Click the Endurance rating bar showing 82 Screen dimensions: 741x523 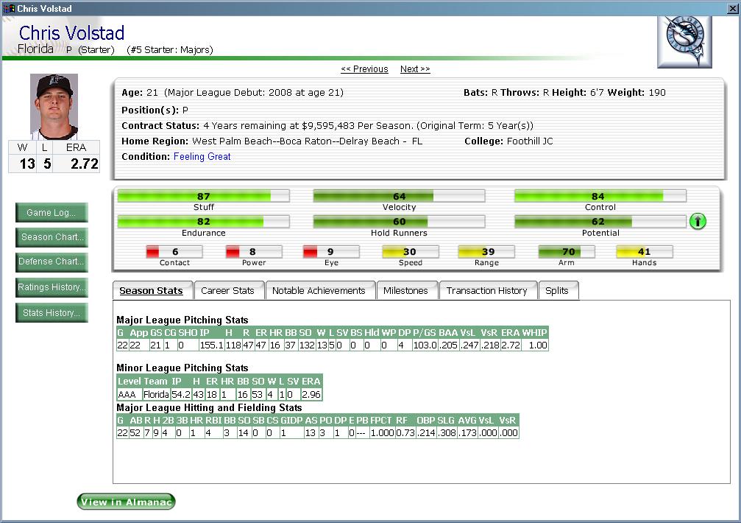(203, 221)
